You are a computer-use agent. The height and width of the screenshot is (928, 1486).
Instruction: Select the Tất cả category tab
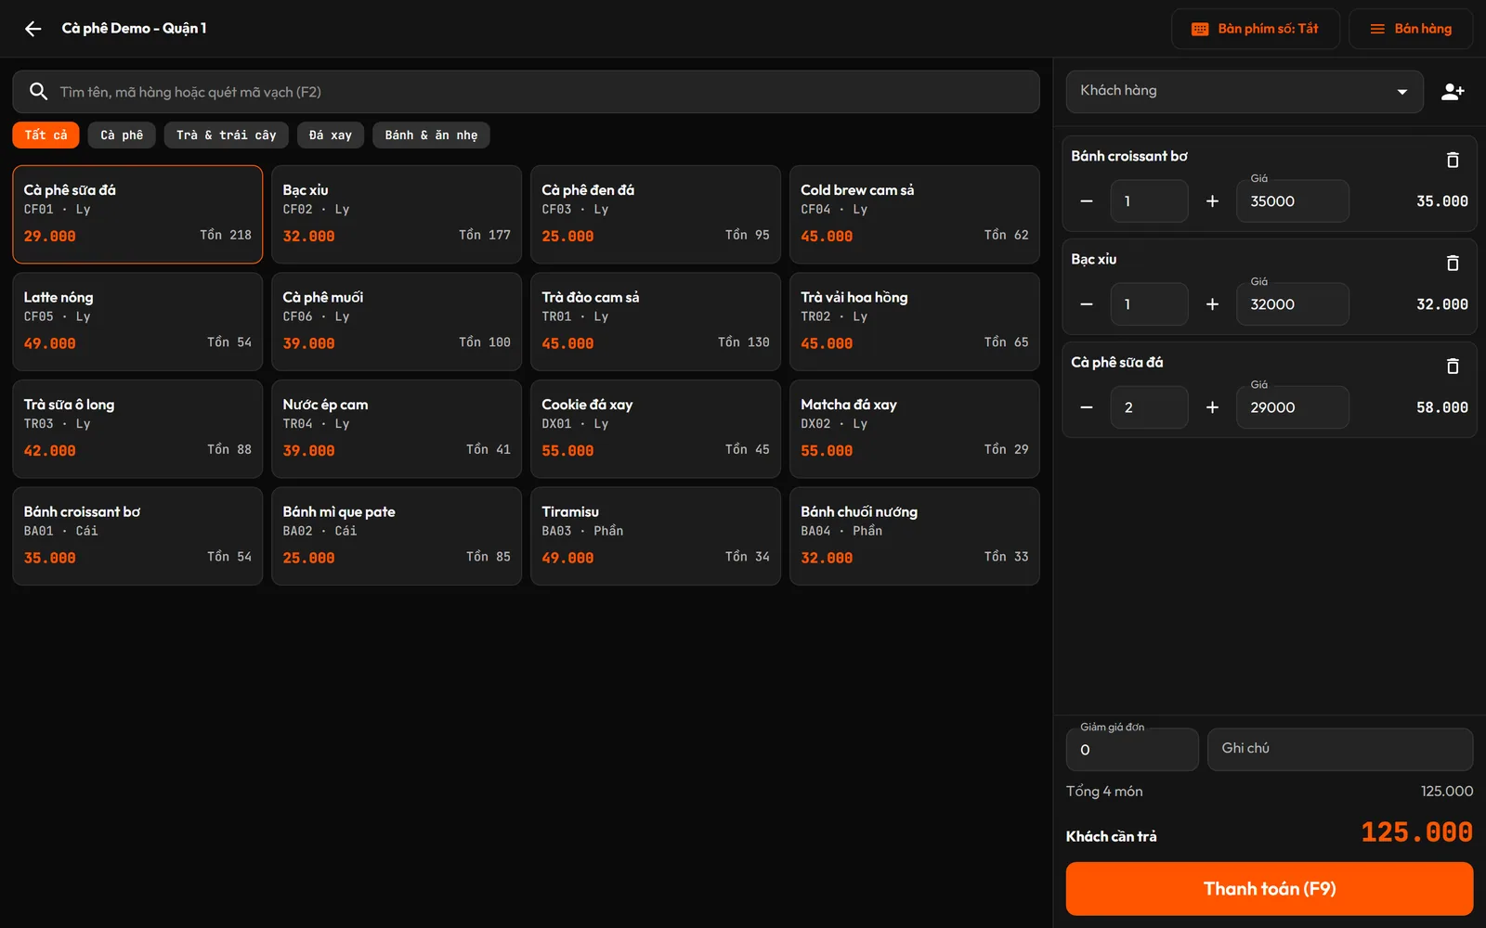pyautogui.click(x=46, y=135)
